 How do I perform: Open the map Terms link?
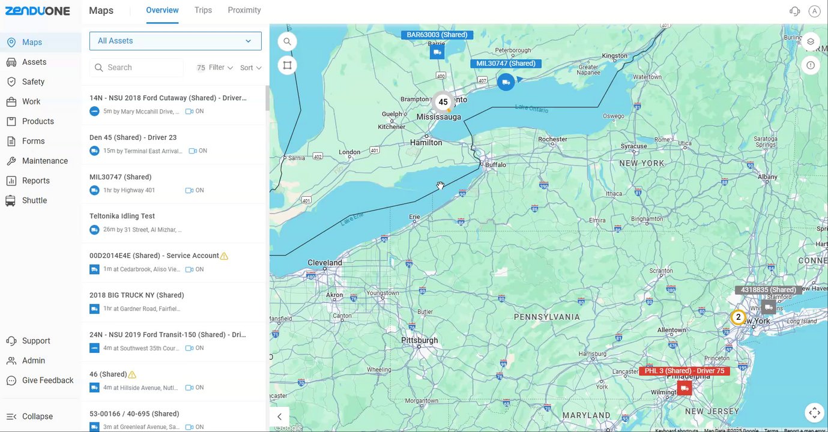coord(771,430)
